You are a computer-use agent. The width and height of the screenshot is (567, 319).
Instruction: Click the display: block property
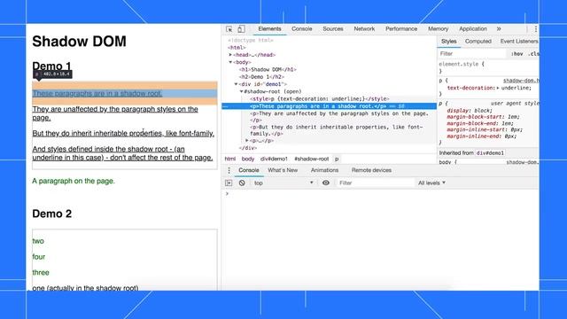(470, 111)
